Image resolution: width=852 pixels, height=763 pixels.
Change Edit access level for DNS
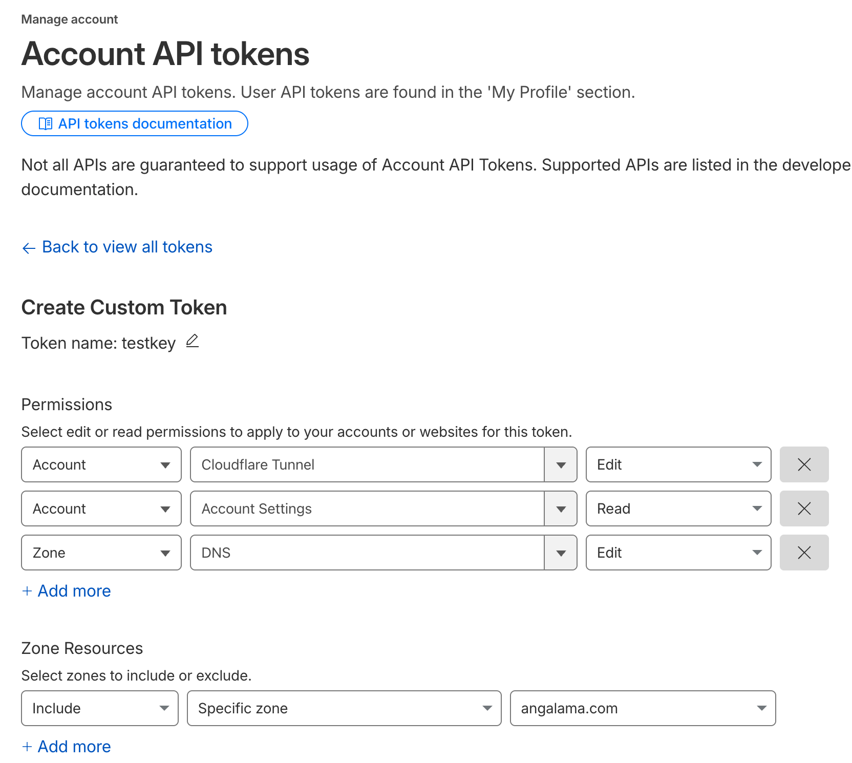point(678,553)
